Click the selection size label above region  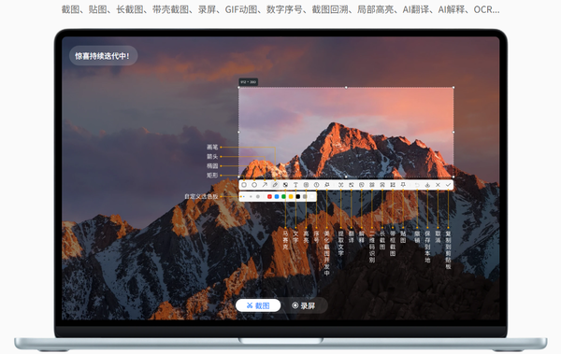click(x=249, y=82)
